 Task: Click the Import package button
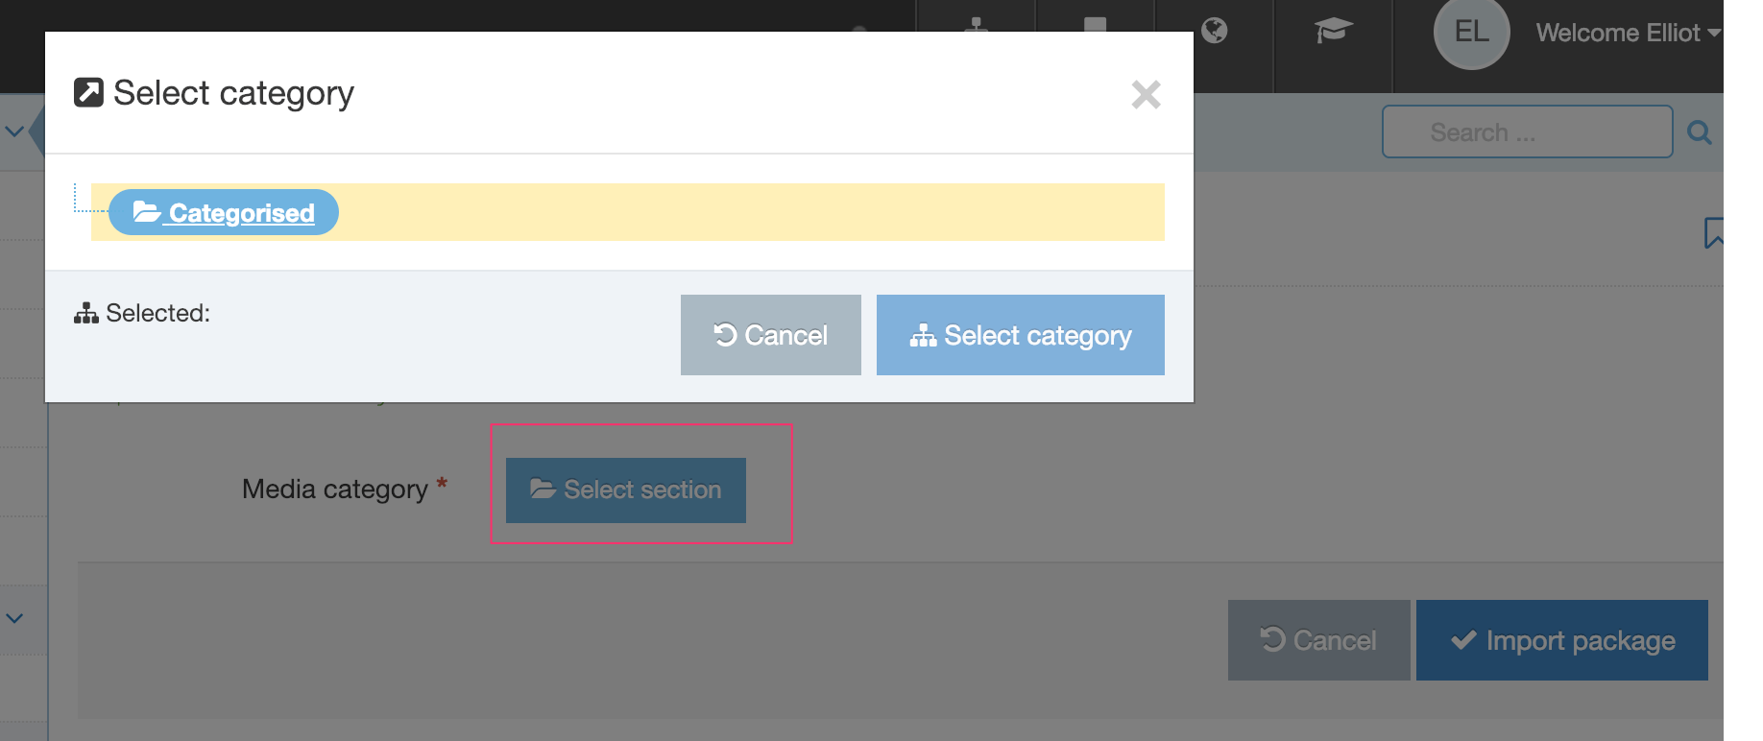(x=1561, y=640)
